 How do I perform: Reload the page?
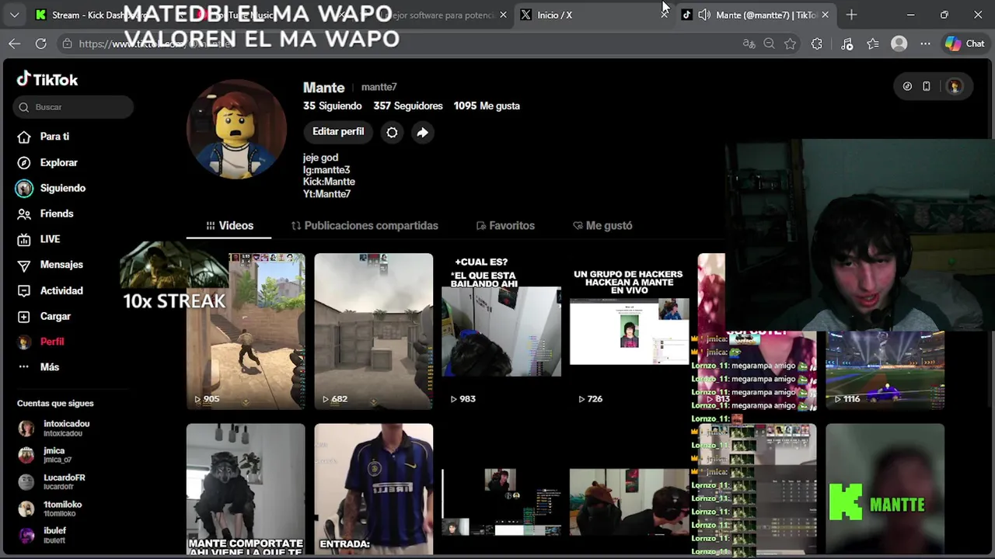(x=40, y=43)
